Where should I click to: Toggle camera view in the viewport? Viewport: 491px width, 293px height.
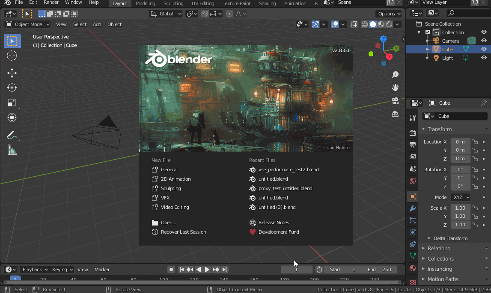click(x=395, y=101)
